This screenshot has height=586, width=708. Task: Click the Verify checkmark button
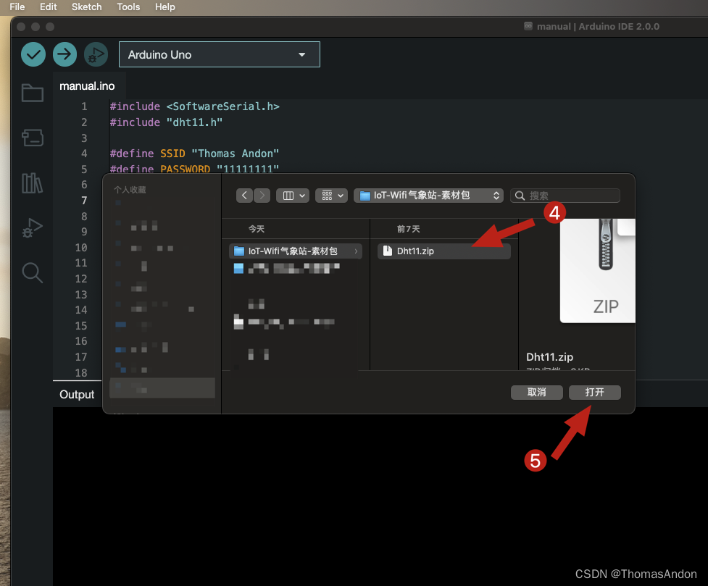[x=33, y=54]
